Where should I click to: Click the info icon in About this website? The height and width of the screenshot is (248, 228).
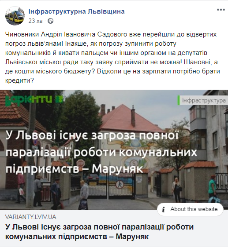click(x=164, y=209)
